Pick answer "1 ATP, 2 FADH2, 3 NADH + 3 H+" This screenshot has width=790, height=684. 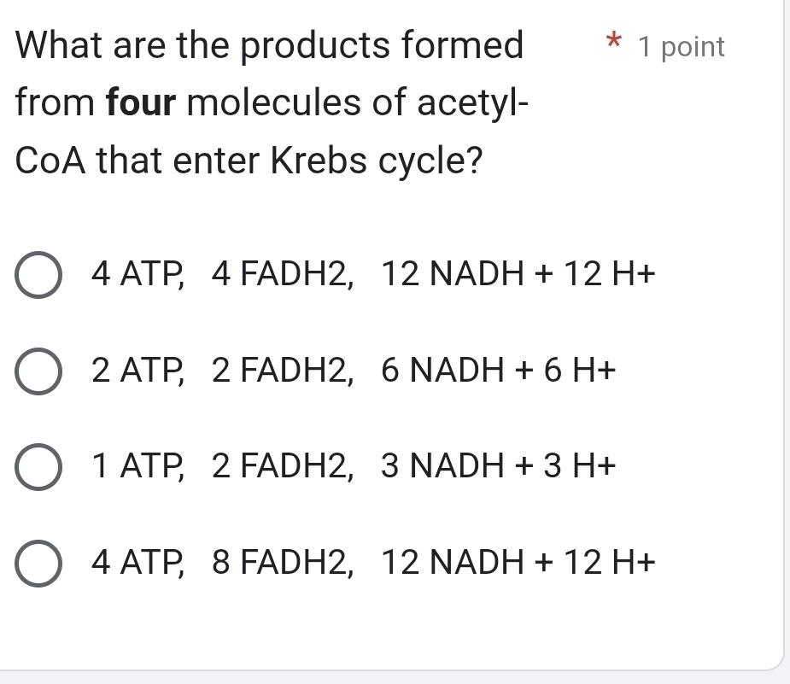(x=352, y=465)
